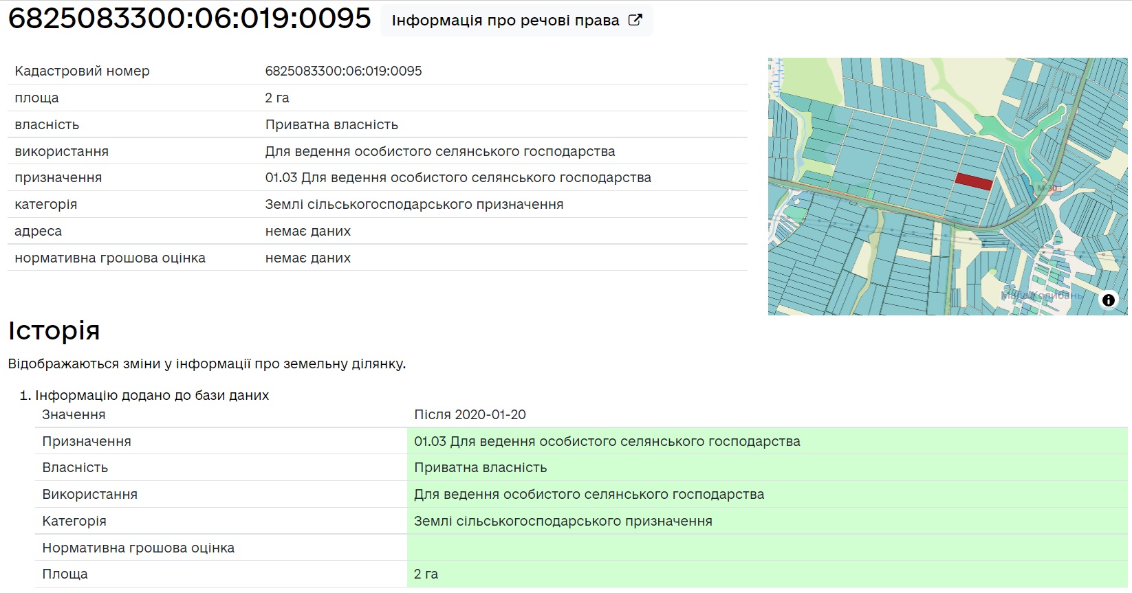Viewport: 1132px width, 593px height.
Task: Select the red highlighted parcel on map
Action: [973, 181]
